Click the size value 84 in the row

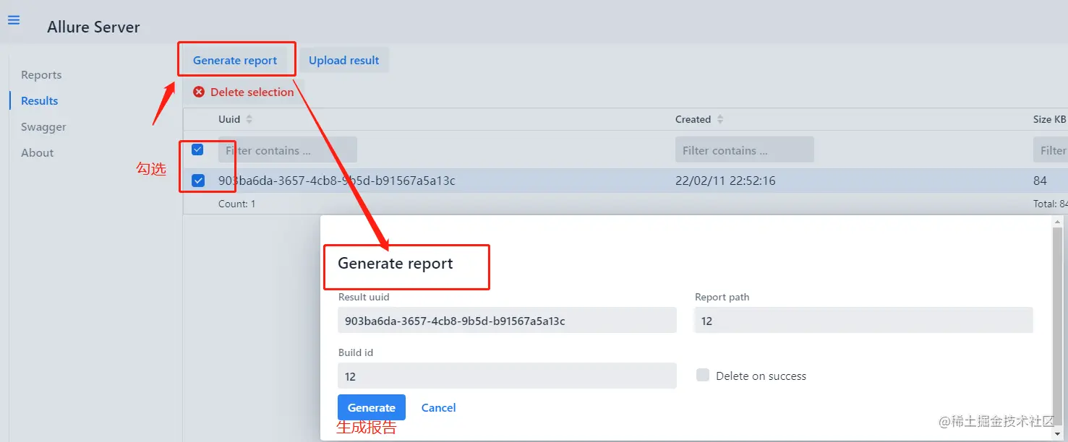click(1040, 181)
